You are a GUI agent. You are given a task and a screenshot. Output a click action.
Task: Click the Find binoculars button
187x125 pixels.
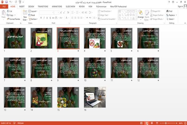(169, 11)
